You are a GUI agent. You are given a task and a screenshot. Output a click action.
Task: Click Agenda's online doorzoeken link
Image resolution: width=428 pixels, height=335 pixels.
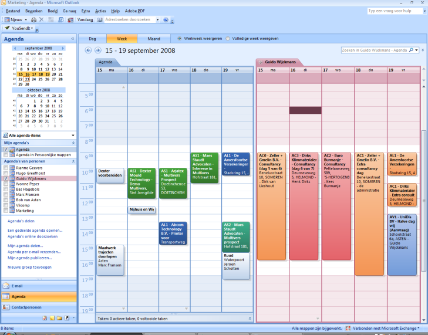point(32,236)
